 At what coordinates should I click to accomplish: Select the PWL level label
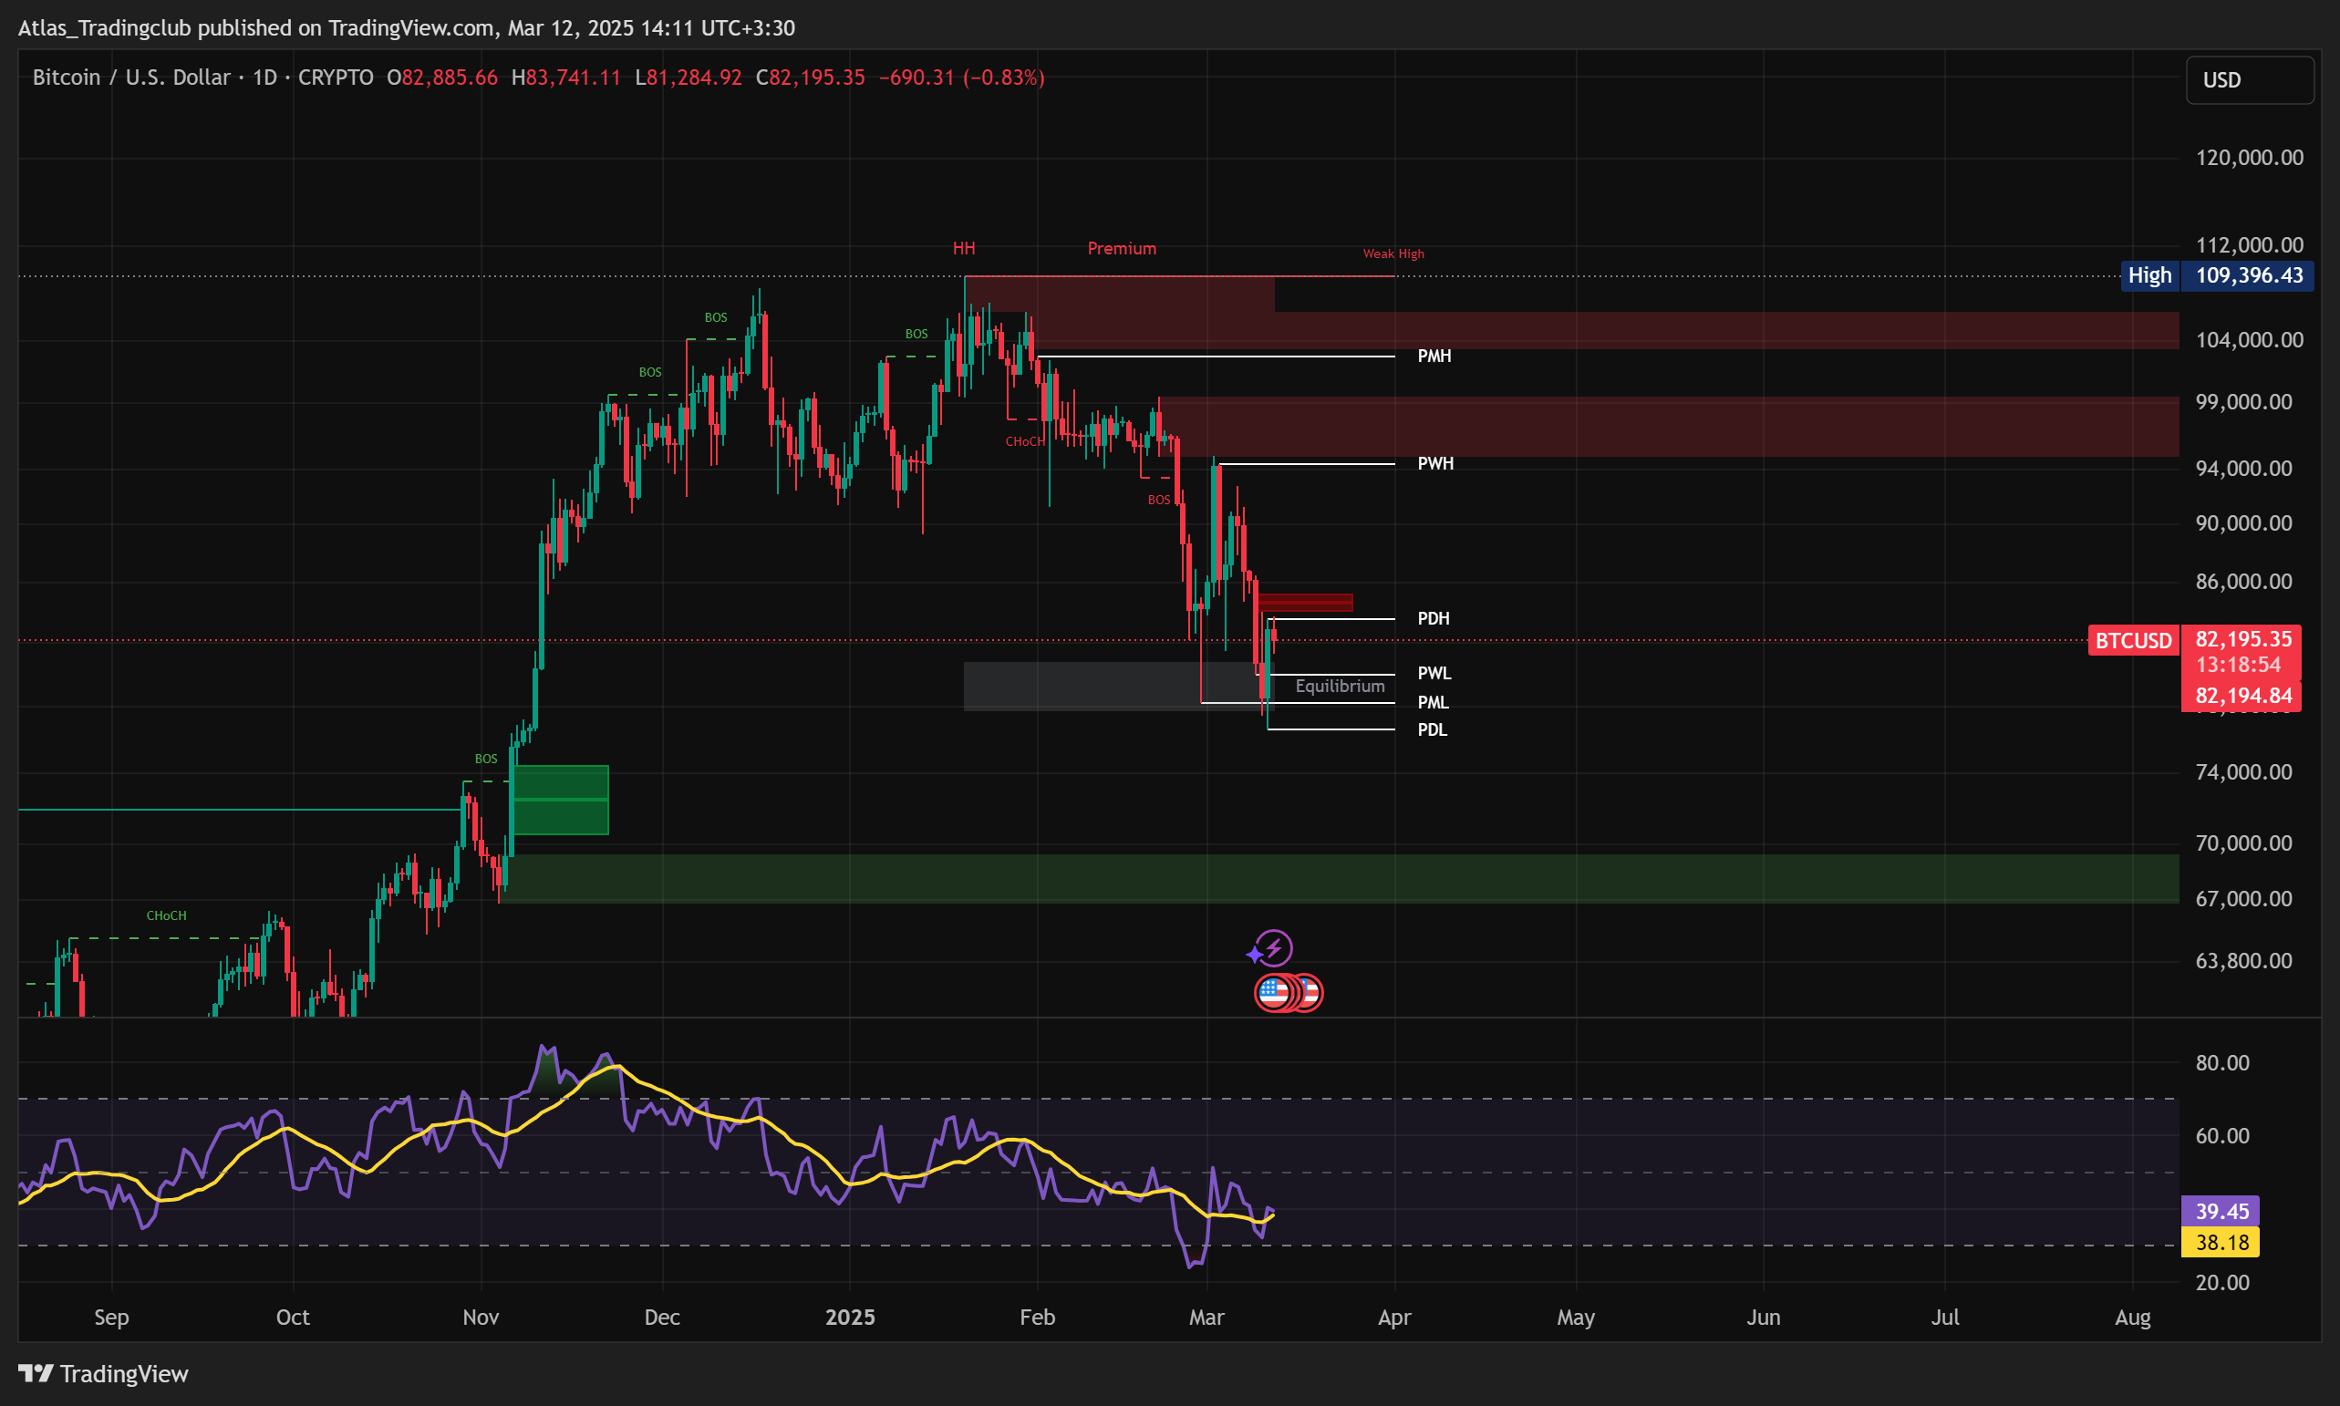tap(1434, 674)
